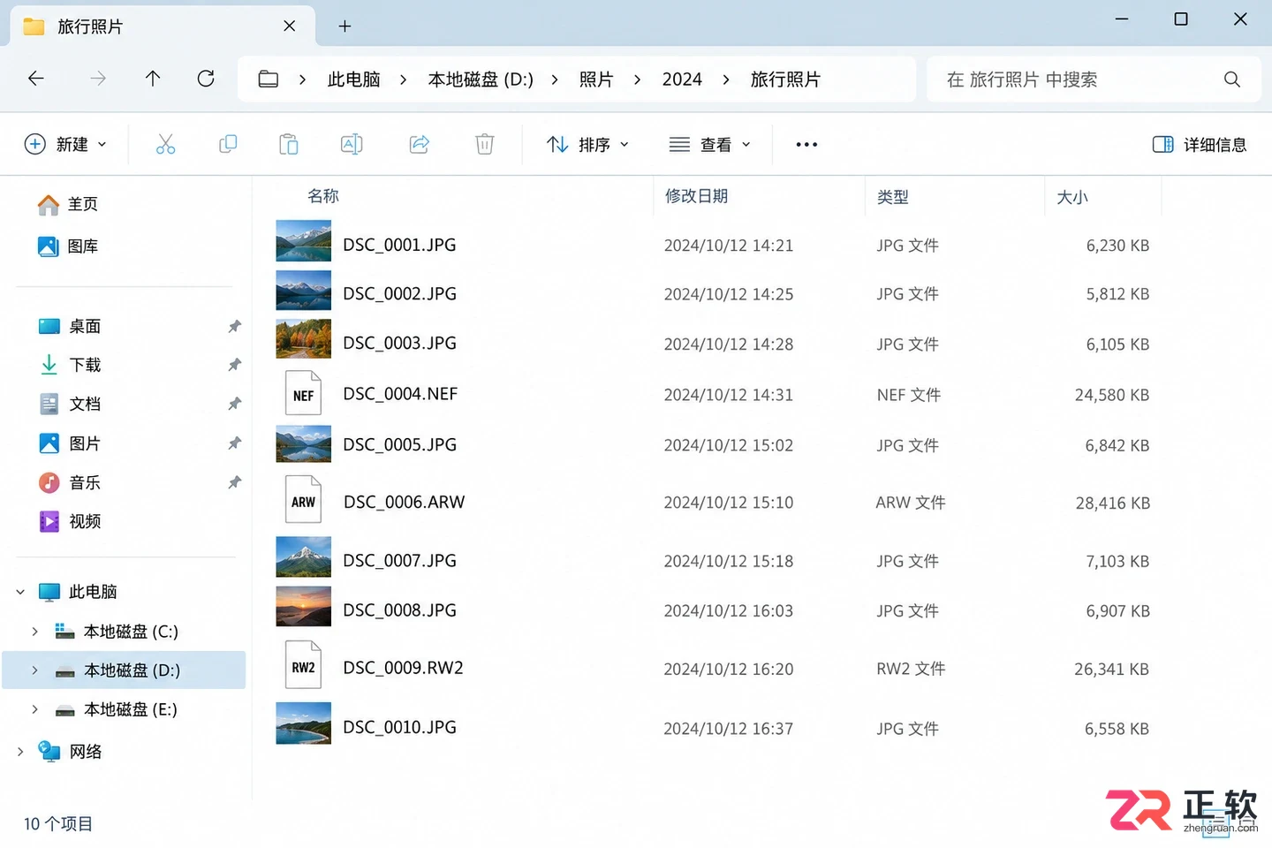Screen dimensions: 1272x848
Task: Click the Cut scissors icon
Action: point(165,144)
